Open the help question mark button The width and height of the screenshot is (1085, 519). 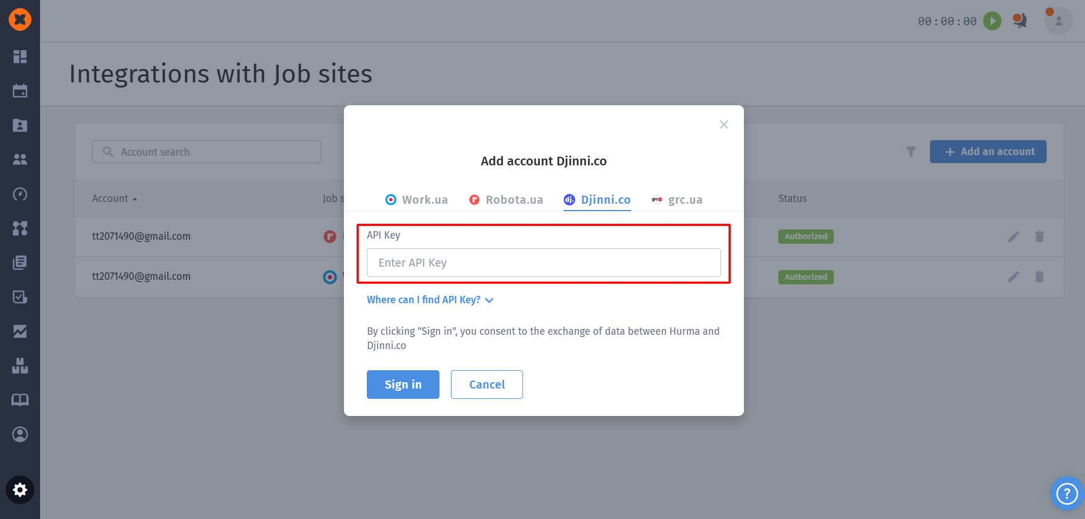coord(1067,493)
